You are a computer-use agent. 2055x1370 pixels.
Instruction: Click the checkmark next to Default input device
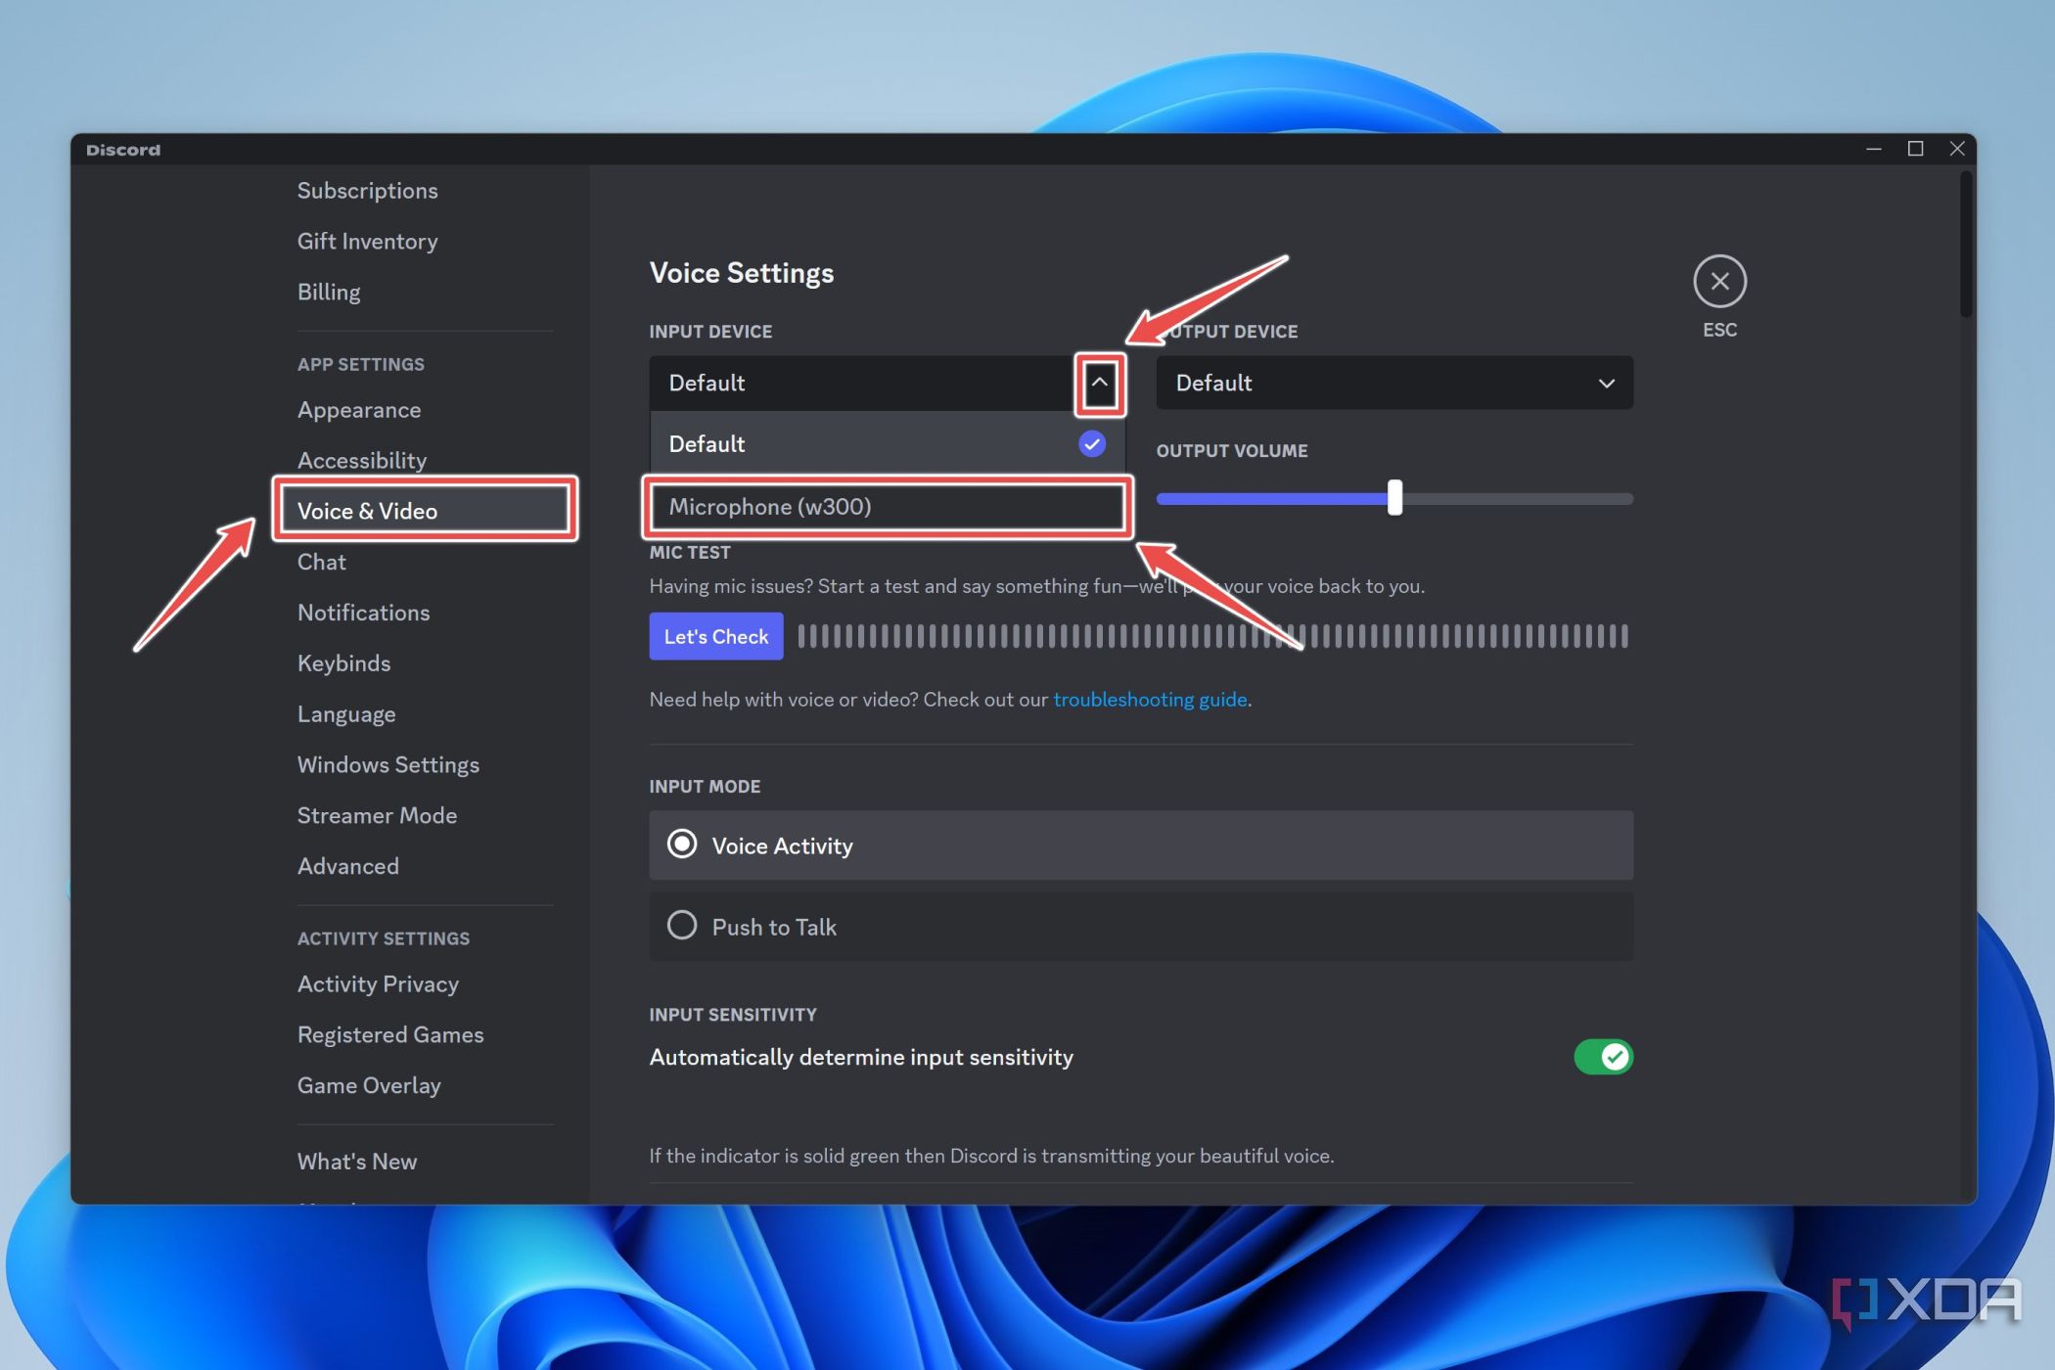tap(1090, 443)
